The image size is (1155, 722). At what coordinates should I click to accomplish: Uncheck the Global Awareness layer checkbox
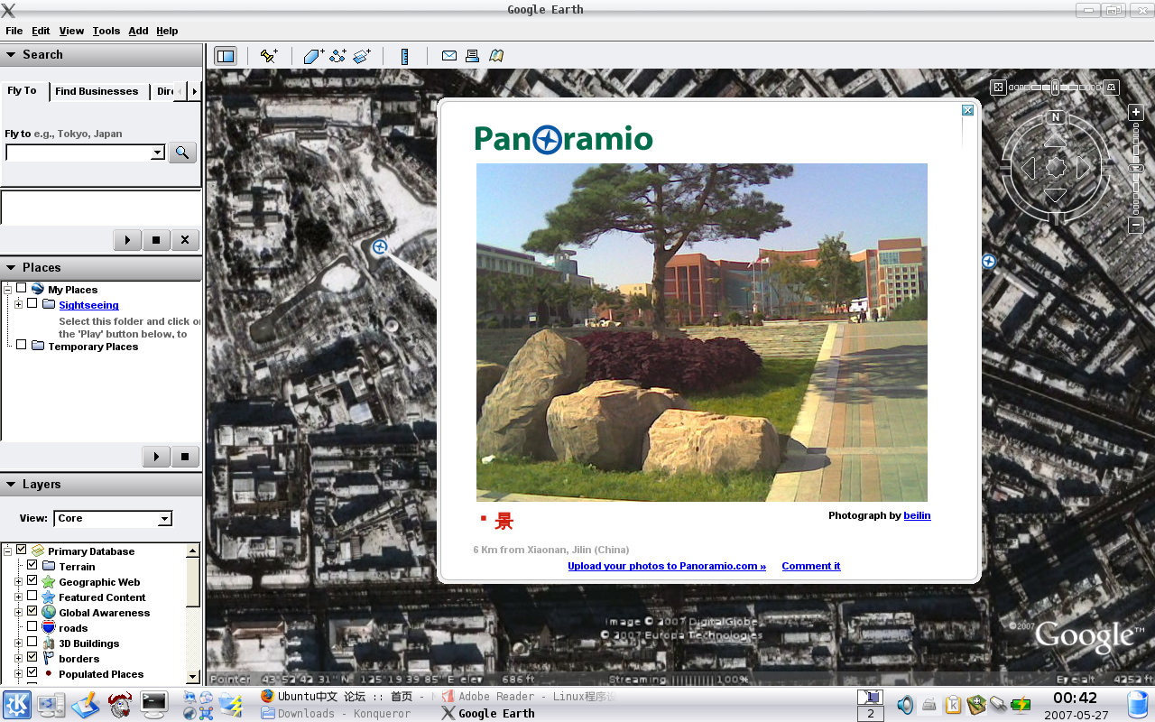click(32, 611)
